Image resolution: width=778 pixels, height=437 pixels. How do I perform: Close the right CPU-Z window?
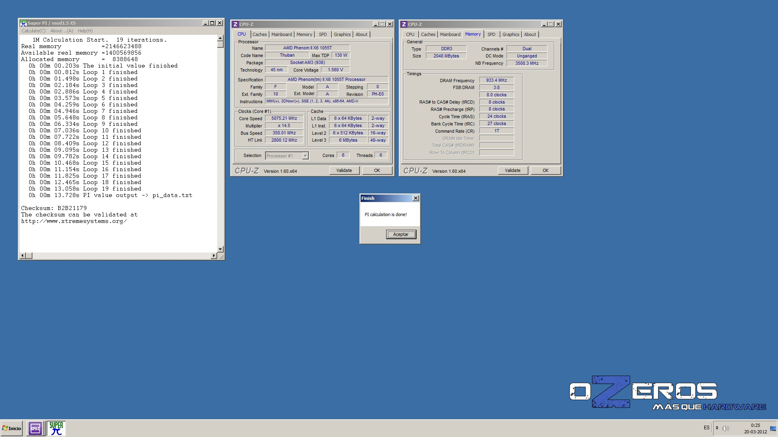click(x=558, y=24)
